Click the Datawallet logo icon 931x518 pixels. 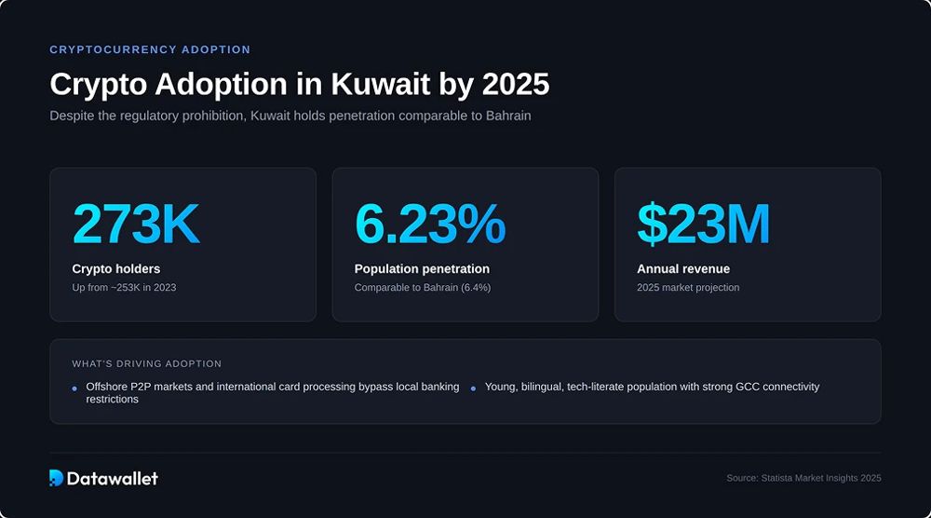click(57, 478)
